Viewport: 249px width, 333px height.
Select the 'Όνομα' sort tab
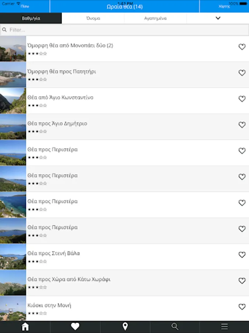point(93,18)
